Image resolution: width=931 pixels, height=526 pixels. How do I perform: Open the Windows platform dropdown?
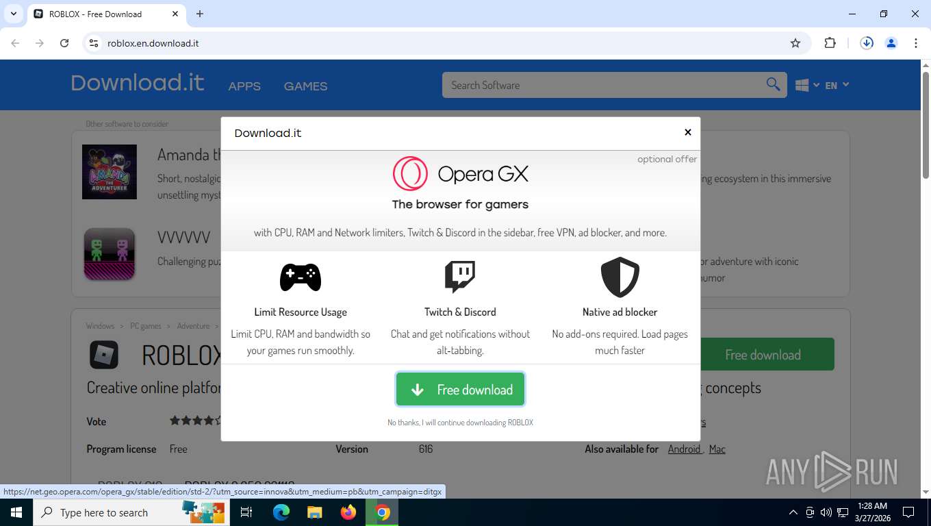click(x=806, y=86)
